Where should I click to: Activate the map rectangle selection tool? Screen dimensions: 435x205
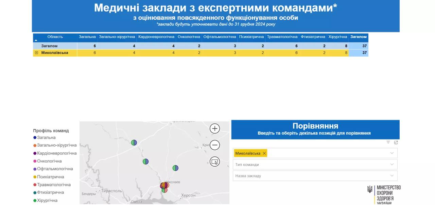pyautogui.click(x=215, y=162)
